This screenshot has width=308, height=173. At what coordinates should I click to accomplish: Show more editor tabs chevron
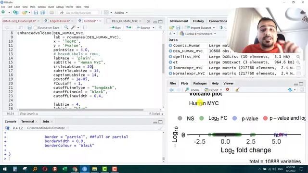click(x=149, y=21)
